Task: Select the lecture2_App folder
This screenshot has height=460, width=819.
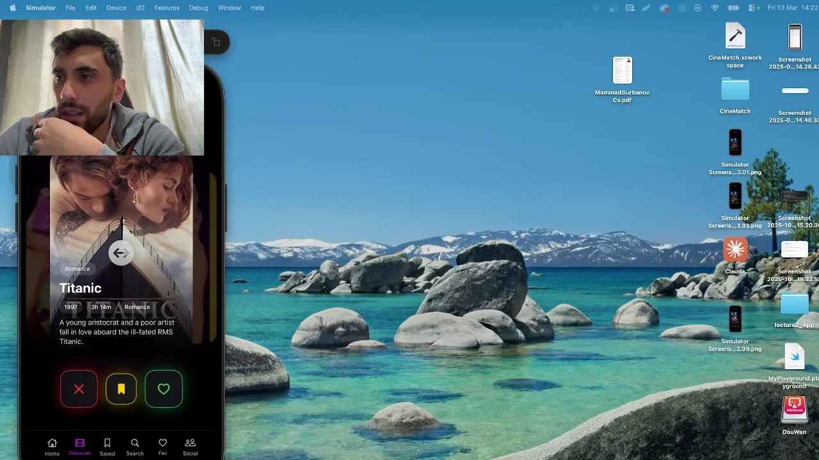Action: (795, 310)
